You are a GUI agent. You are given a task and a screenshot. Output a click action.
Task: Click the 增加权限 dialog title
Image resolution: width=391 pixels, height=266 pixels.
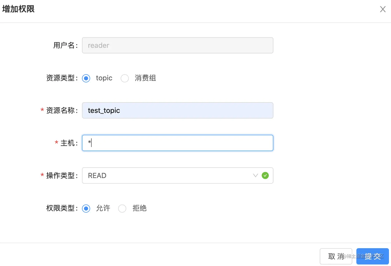pyautogui.click(x=18, y=9)
